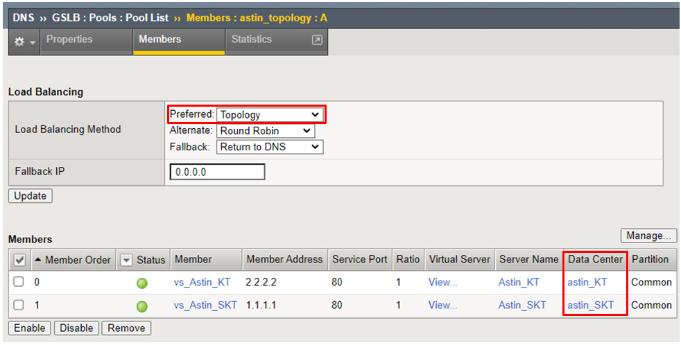Click the Partition column header
681x345 pixels.
[x=650, y=260]
